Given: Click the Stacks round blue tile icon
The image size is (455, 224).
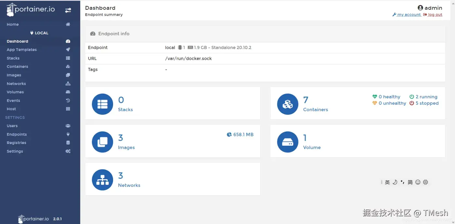Looking at the screenshot, I should [102, 104].
